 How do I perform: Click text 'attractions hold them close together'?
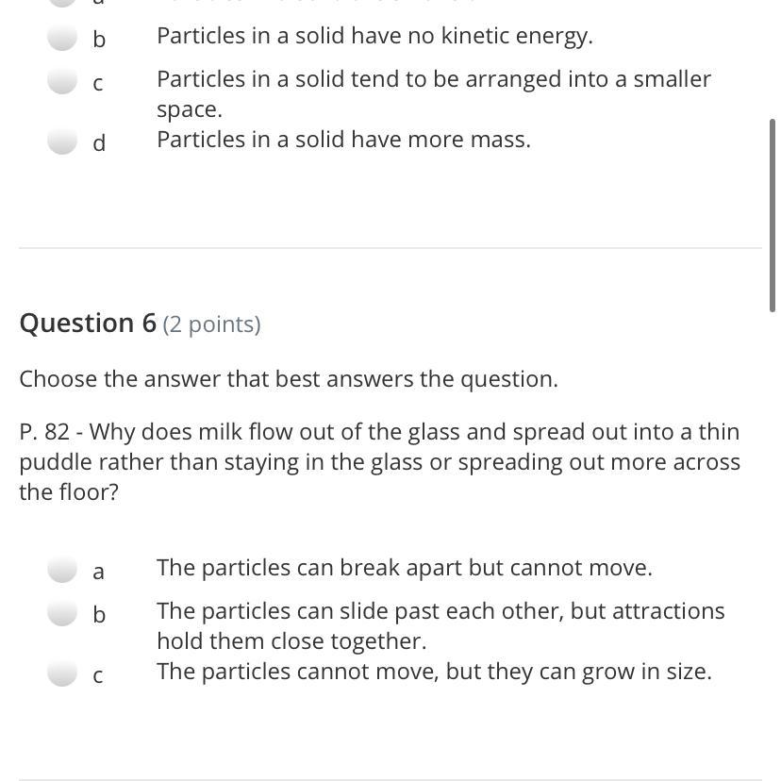click(440, 626)
